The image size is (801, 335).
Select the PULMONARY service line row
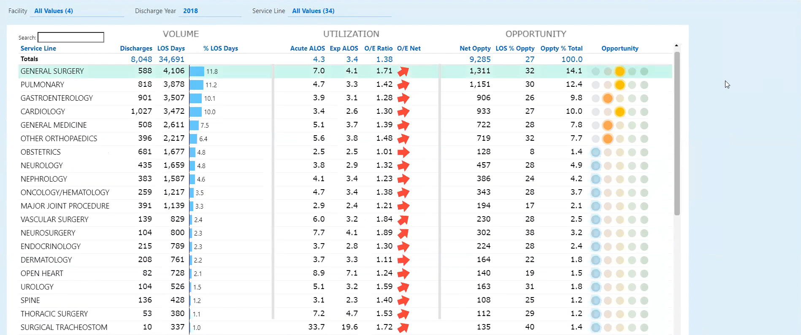42,85
